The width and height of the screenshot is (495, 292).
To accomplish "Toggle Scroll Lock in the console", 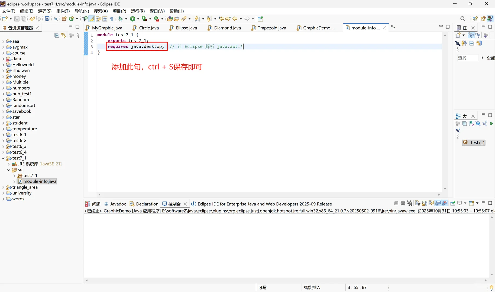I will coord(424,203).
